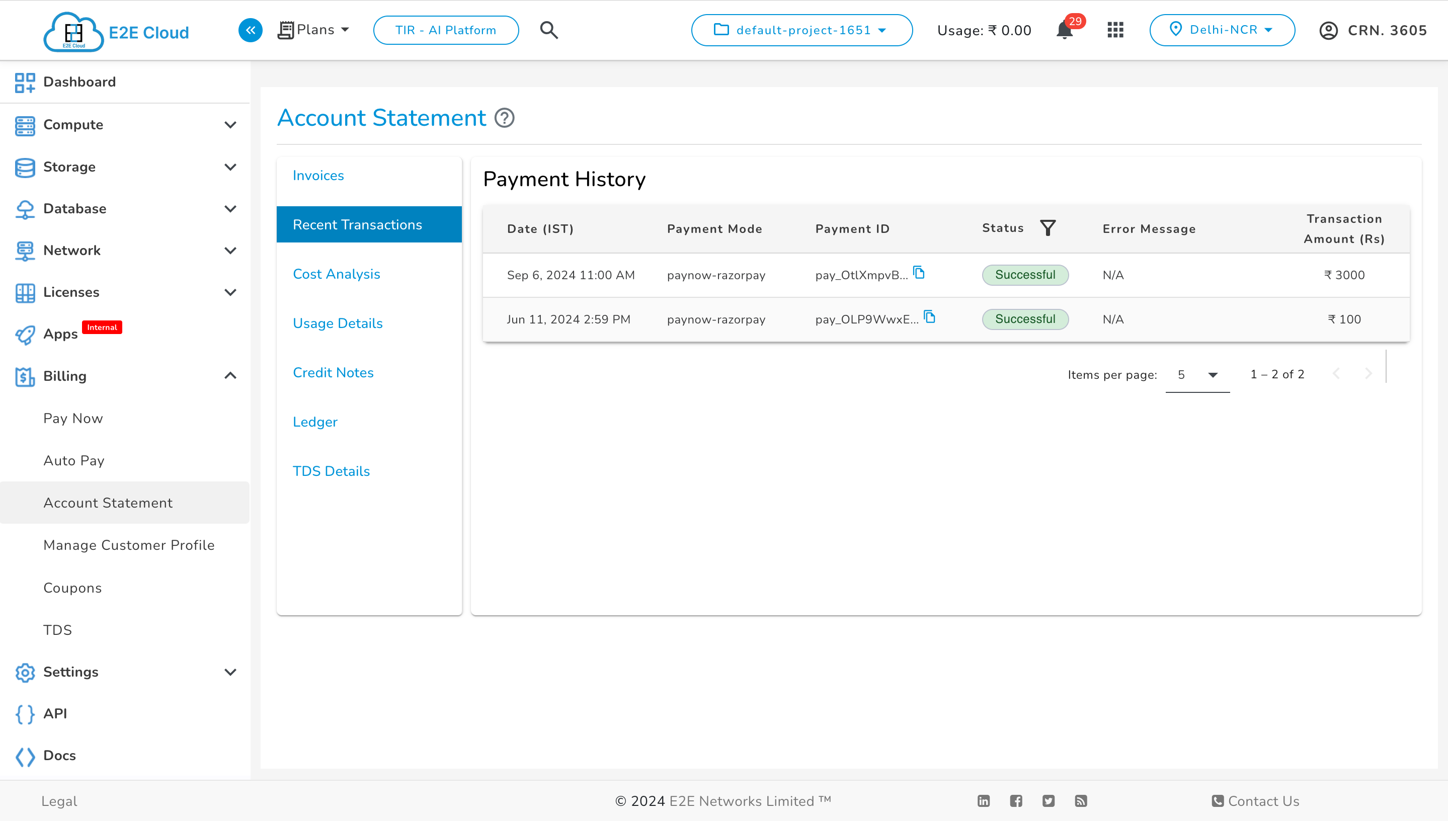Screen dimensions: 1448x821
Task: Copy payment ID pay_OtlXmpvB
Action: [x=919, y=273]
